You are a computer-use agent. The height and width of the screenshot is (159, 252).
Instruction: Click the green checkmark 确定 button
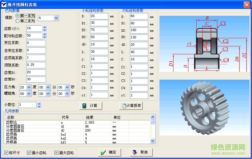point(103,153)
